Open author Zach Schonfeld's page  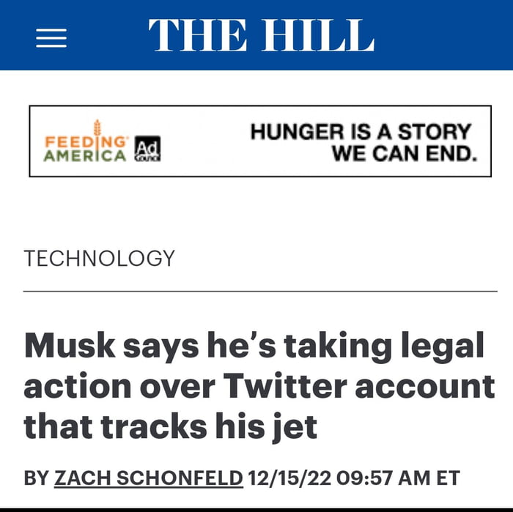[x=149, y=478]
